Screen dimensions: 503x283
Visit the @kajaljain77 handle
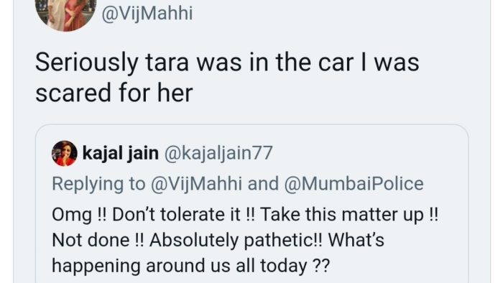click(218, 153)
